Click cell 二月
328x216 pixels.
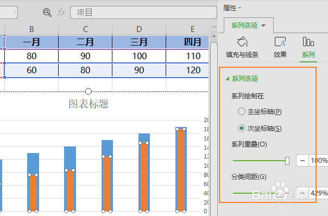pos(85,42)
